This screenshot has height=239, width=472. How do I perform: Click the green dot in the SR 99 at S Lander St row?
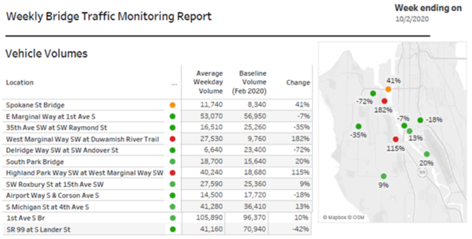tap(173, 229)
